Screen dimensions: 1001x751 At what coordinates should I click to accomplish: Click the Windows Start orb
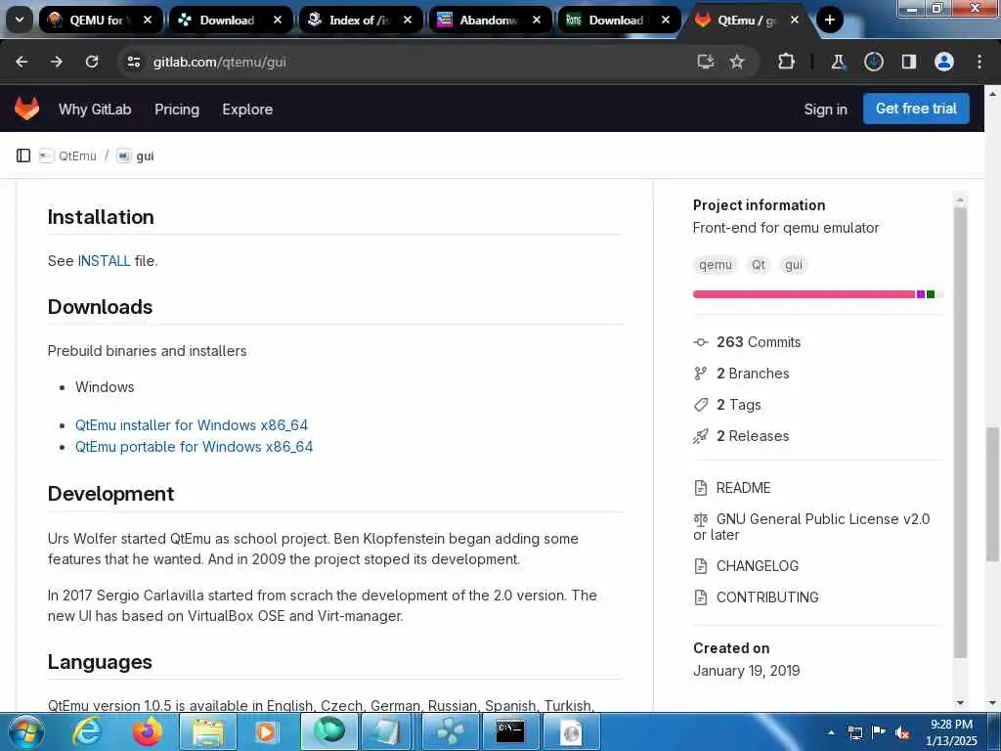click(x=25, y=731)
